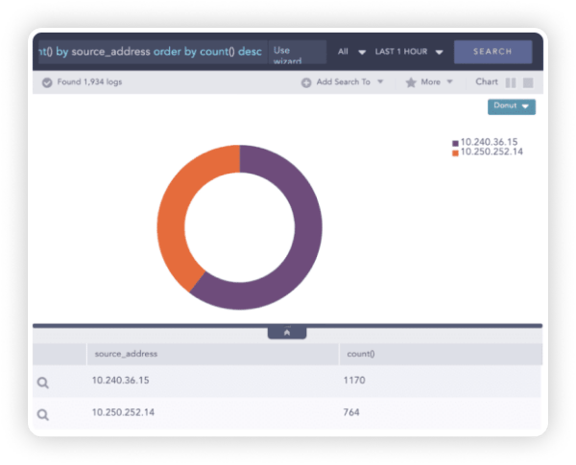Image resolution: width=576 pixels, height=465 pixels.
Task: Open the Donut chart type dropdown
Action: (512, 106)
